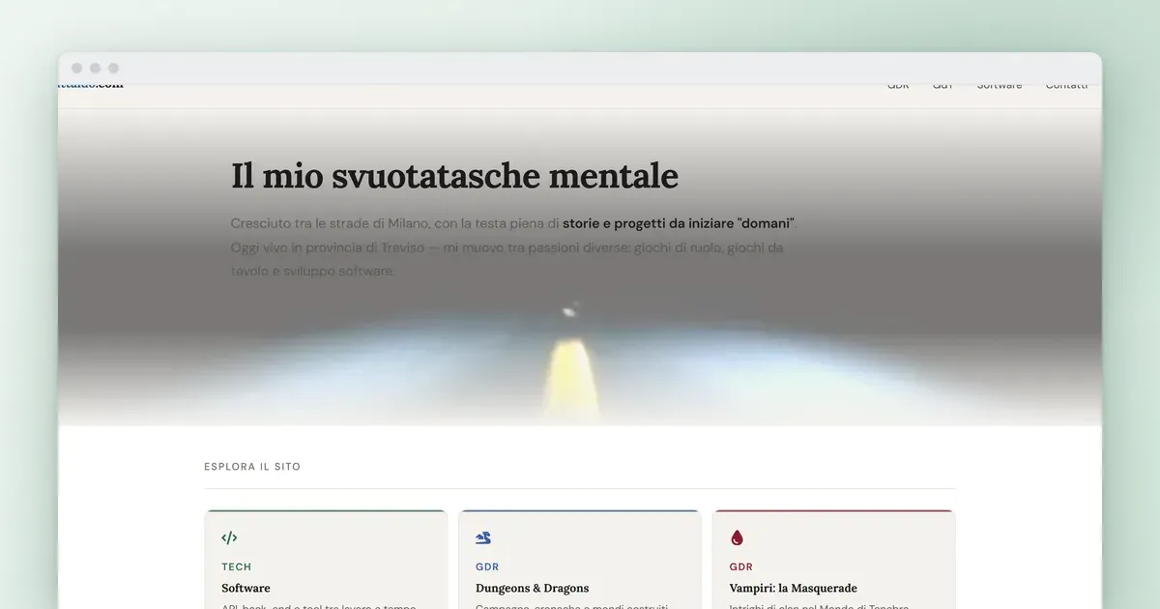Open Vampiri: la Masquerade card title
The height and width of the screenshot is (609, 1160).
click(x=793, y=588)
